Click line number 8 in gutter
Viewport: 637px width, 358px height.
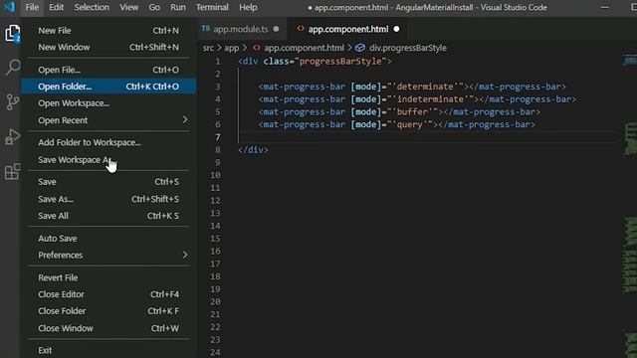pyautogui.click(x=218, y=150)
